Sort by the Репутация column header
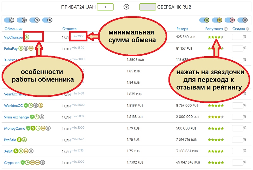The width and height of the screenshot is (253, 170). pos(214,29)
